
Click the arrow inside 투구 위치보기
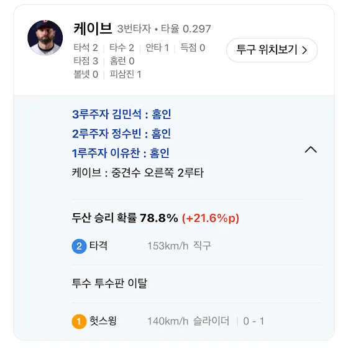pyautogui.click(x=304, y=50)
